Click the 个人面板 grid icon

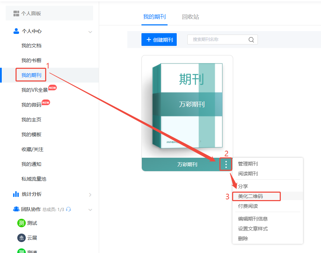(x=16, y=13)
